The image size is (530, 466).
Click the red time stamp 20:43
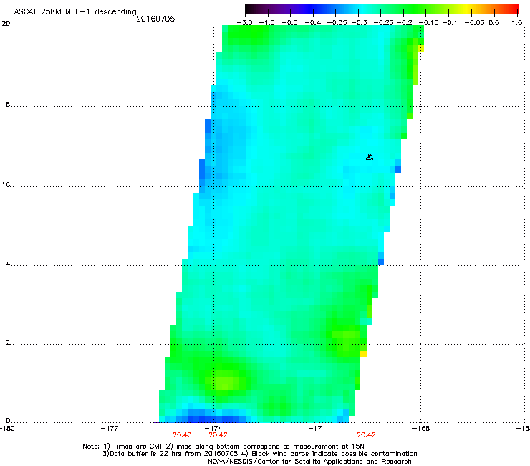pos(182,435)
